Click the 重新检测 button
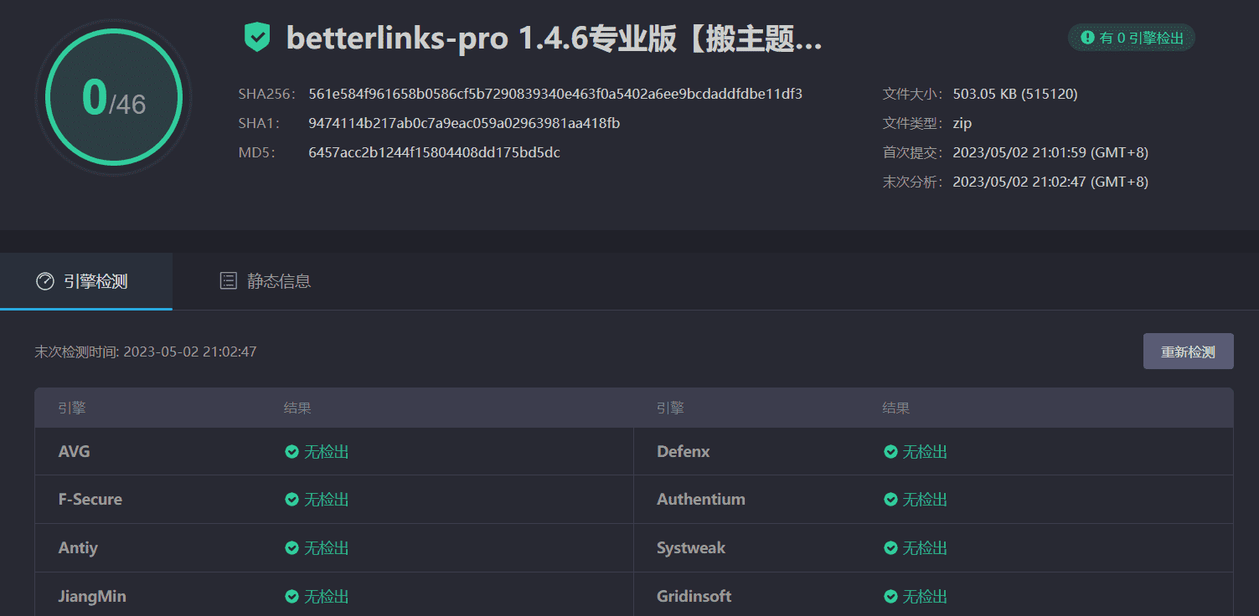This screenshot has height=616, width=1259. [1188, 352]
